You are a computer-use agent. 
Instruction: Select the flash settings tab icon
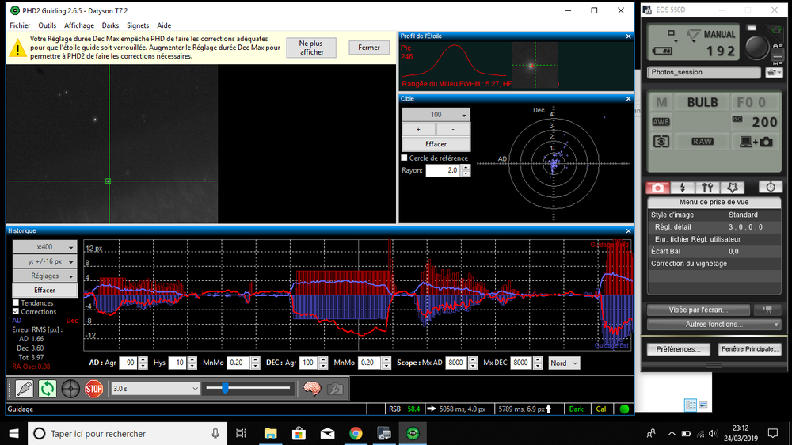tap(683, 188)
